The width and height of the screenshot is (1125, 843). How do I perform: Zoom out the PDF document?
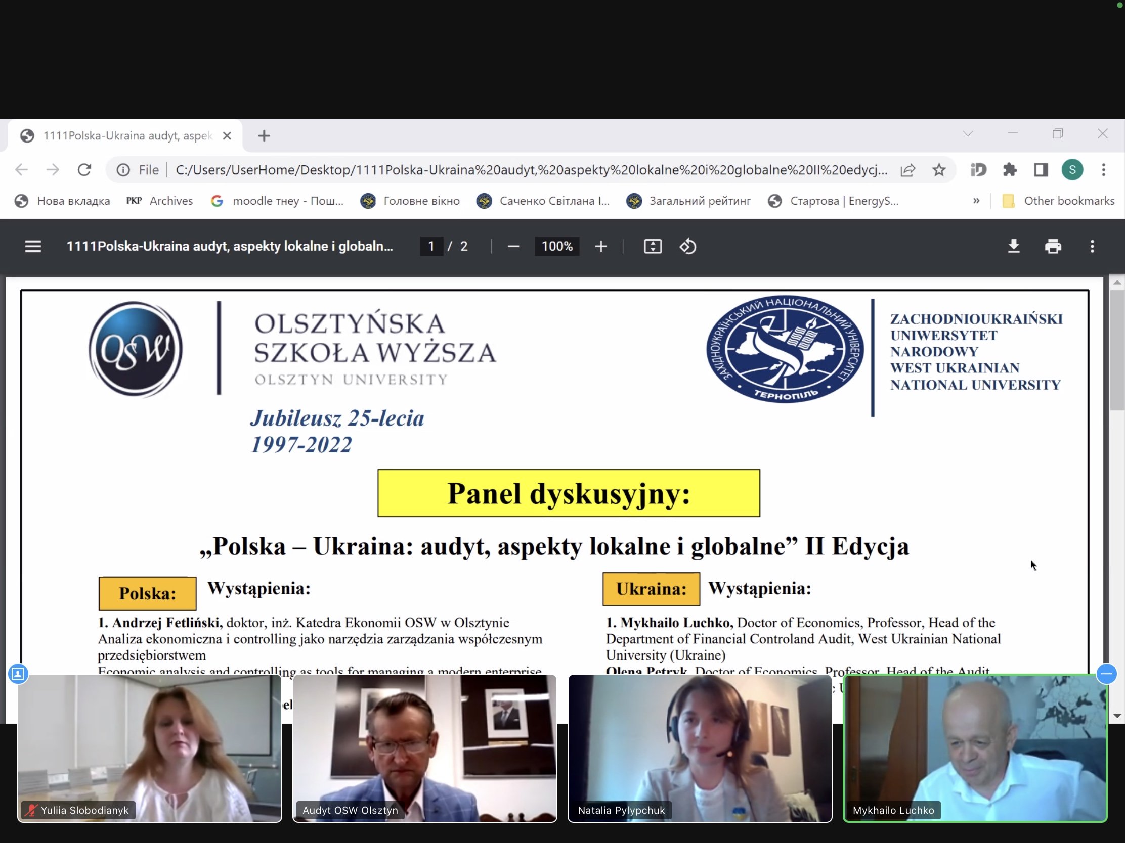(513, 247)
